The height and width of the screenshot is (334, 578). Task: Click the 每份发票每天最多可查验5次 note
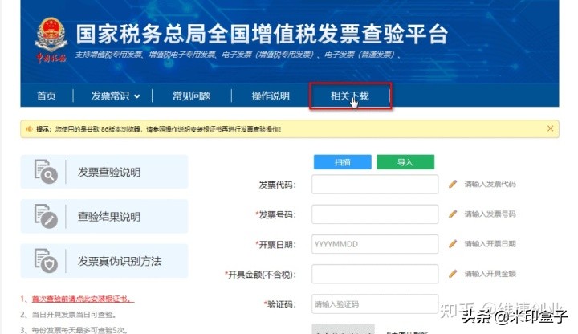pyautogui.click(x=79, y=330)
